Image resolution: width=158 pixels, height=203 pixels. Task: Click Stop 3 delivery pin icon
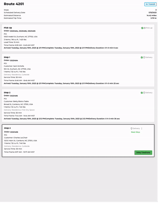131,128
